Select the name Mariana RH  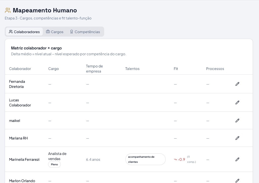18,138
